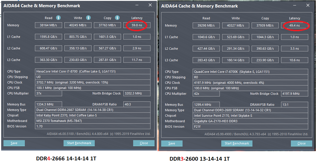This screenshot has height=167, width=316.
Task: Click CPU Stepping field showing U0
Action: (92, 77)
